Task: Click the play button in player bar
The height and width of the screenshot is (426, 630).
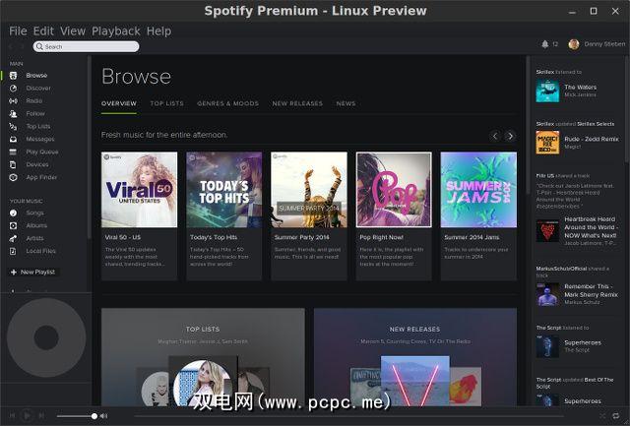Action: tap(27, 415)
